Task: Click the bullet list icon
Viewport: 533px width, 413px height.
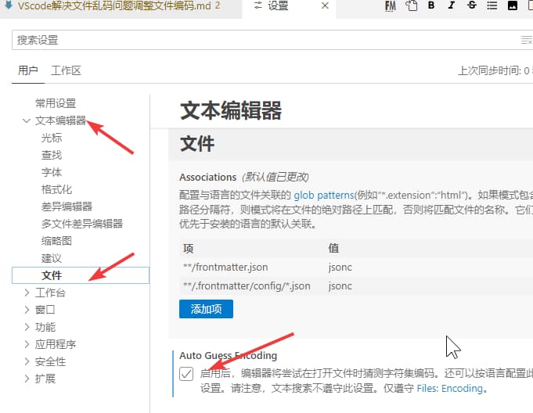Action: tap(492, 6)
